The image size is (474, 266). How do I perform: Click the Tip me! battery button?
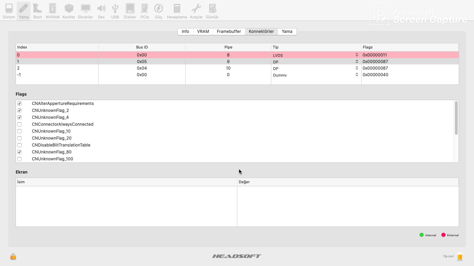tap(460, 256)
